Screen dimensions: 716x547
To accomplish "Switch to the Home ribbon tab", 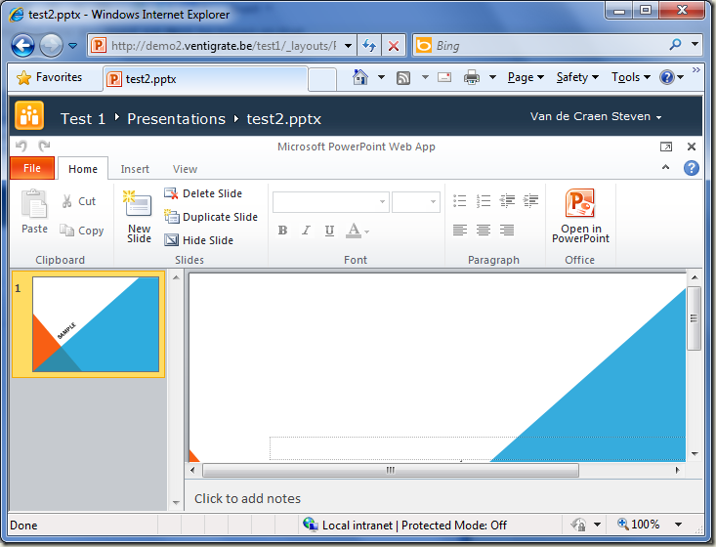I will pos(83,169).
